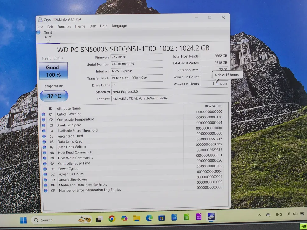
Task: Click the 37 °C temperature button
Action: click(54, 96)
